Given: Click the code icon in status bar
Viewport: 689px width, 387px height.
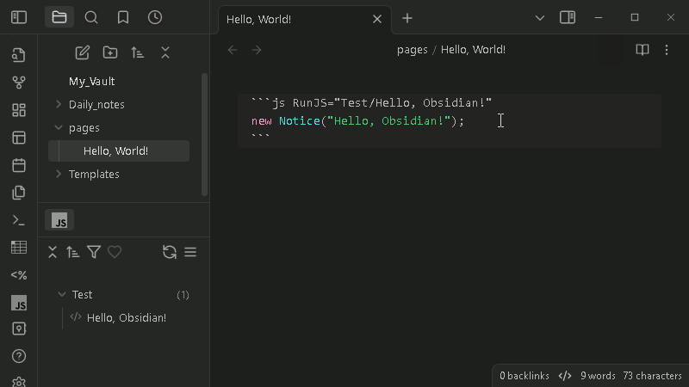Looking at the screenshot, I should 565,376.
